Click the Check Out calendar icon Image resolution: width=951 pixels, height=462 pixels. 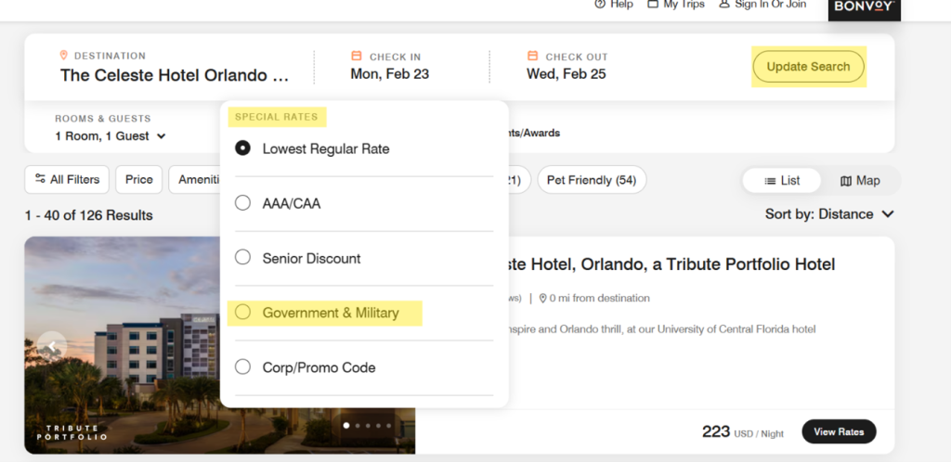coord(532,56)
